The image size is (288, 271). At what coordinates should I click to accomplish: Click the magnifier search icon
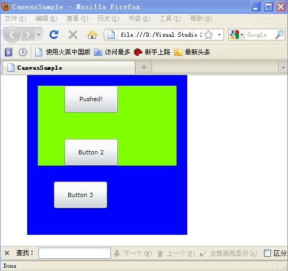pos(279,35)
